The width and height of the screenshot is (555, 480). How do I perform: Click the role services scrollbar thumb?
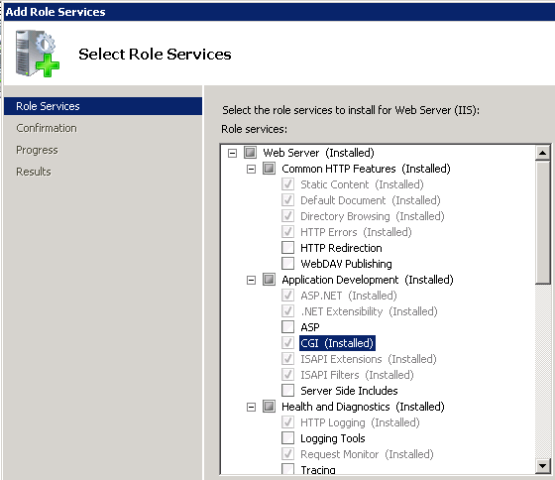coord(543,222)
